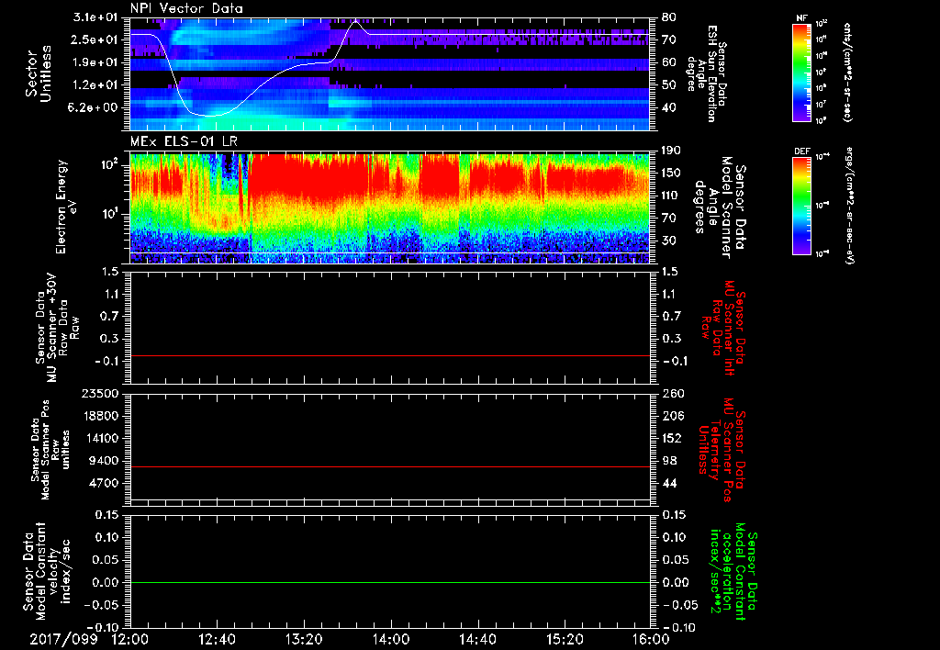The image size is (940, 650).
Task: Select the "MU Scanner +30V Raw Data" axis title
Action: click(57, 328)
